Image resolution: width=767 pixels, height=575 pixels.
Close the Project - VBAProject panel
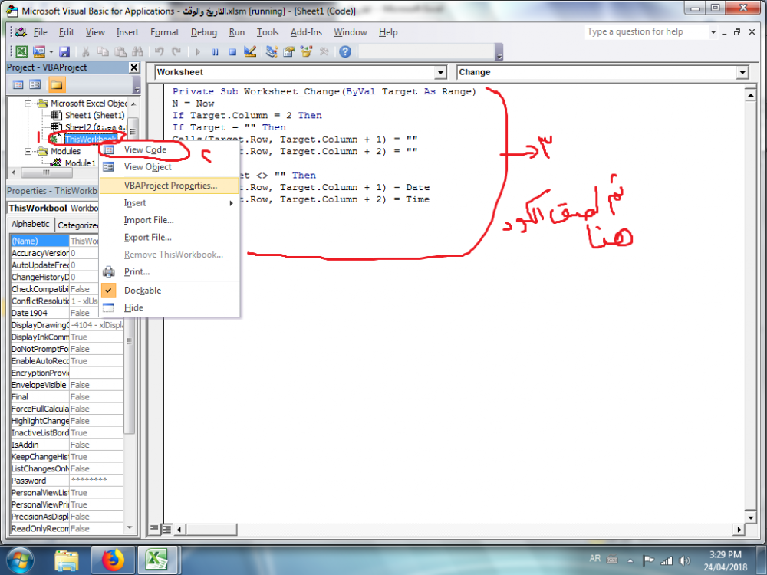(134, 67)
